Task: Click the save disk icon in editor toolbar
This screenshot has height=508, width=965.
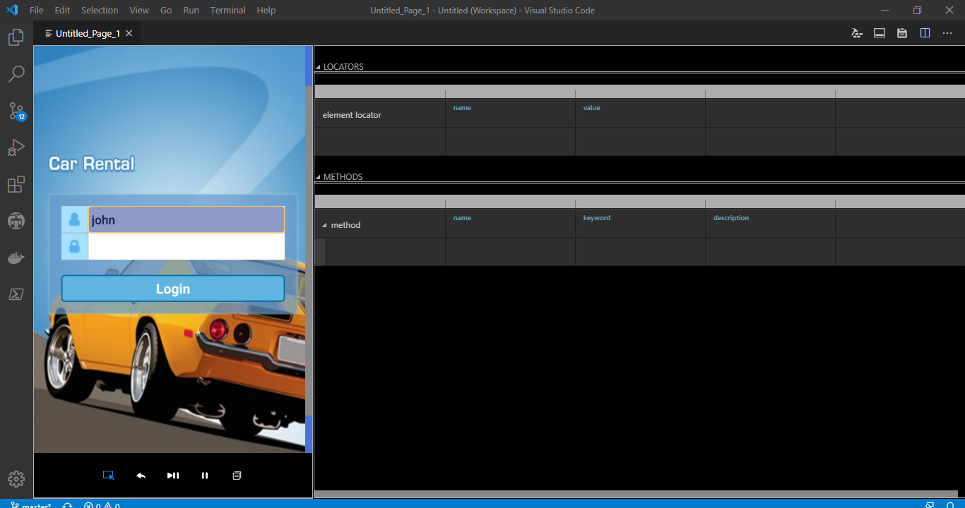Action: point(902,33)
